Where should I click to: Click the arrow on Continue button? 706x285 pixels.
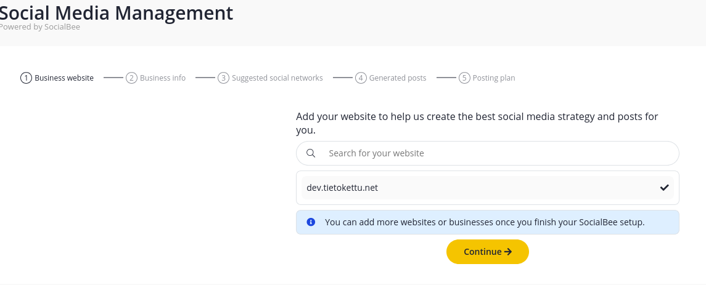(x=508, y=252)
